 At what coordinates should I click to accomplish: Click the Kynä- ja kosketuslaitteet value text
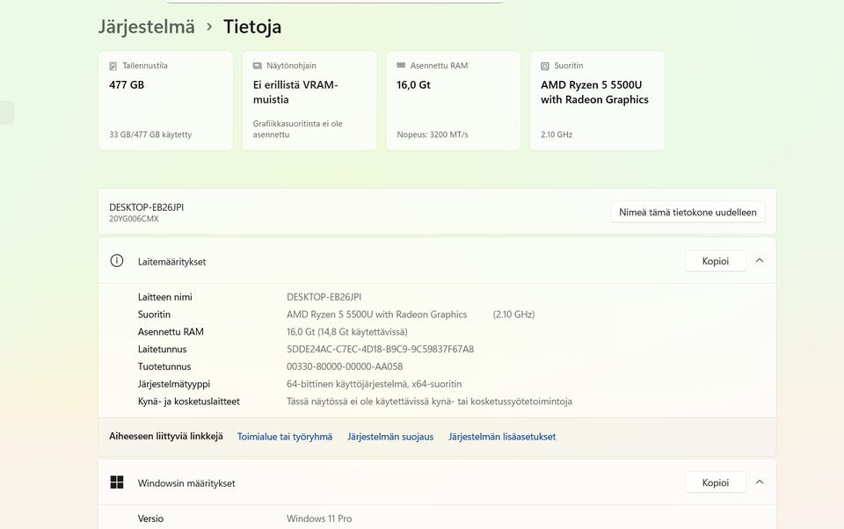430,402
